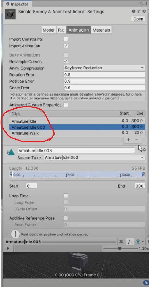Click the 25 FPS label
The width and height of the screenshot is (149, 287).
tap(138, 168)
